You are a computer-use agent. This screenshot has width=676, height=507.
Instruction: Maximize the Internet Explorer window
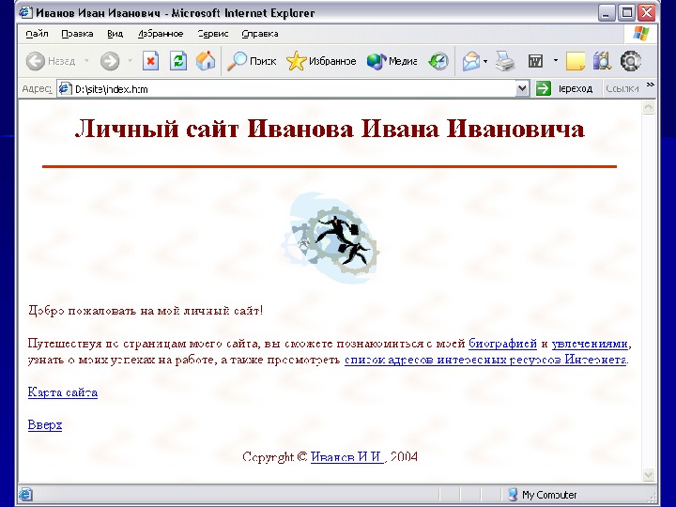(626, 13)
